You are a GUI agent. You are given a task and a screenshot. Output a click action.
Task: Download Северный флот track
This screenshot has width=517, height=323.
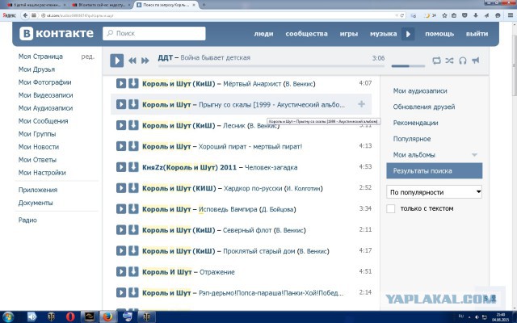coord(133,229)
